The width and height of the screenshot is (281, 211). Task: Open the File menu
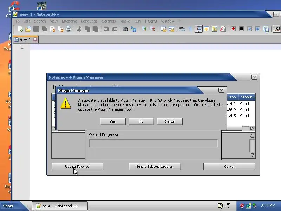pos(17,21)
